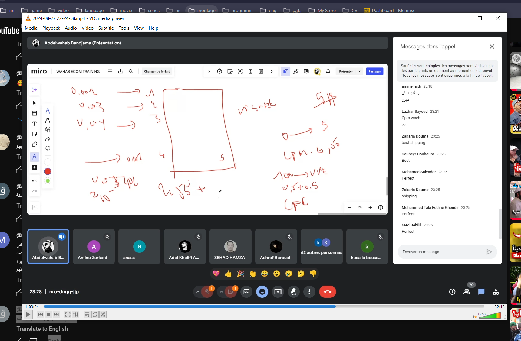This screenshot has height=341, width=521.
Task: Expand Miro toolbar's double-chevron more tools
Action: coord(272,71)
